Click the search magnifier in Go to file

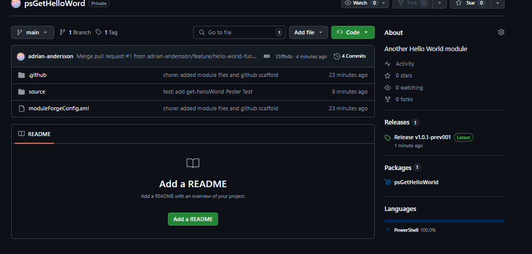201,32
